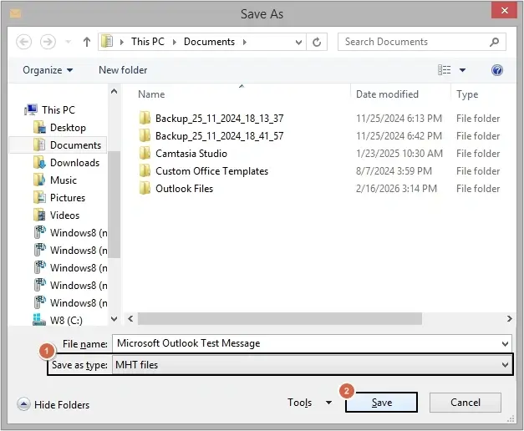The image size is (524, 431).
Task: Click the Outlook Files folder icon
Action: click(145, 189)
